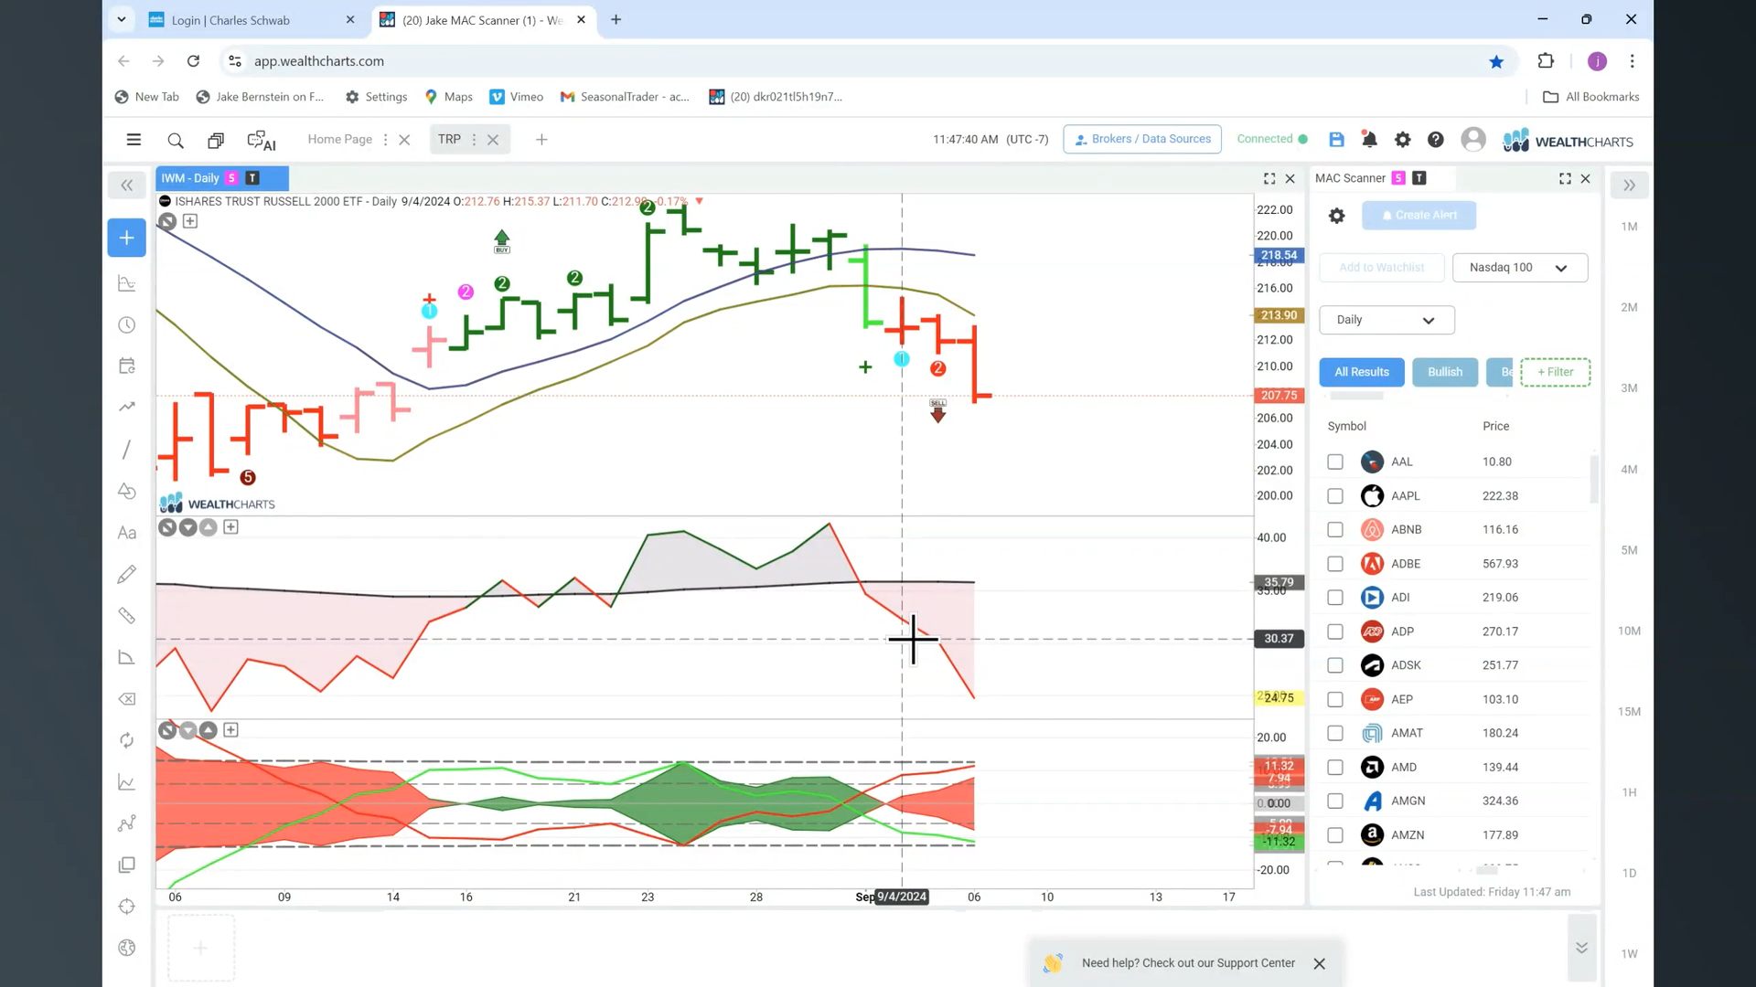The height and width of the screenshot is (987, 1756).
Task: Click Add to Watchlist button
Action: click(1381, 268)
